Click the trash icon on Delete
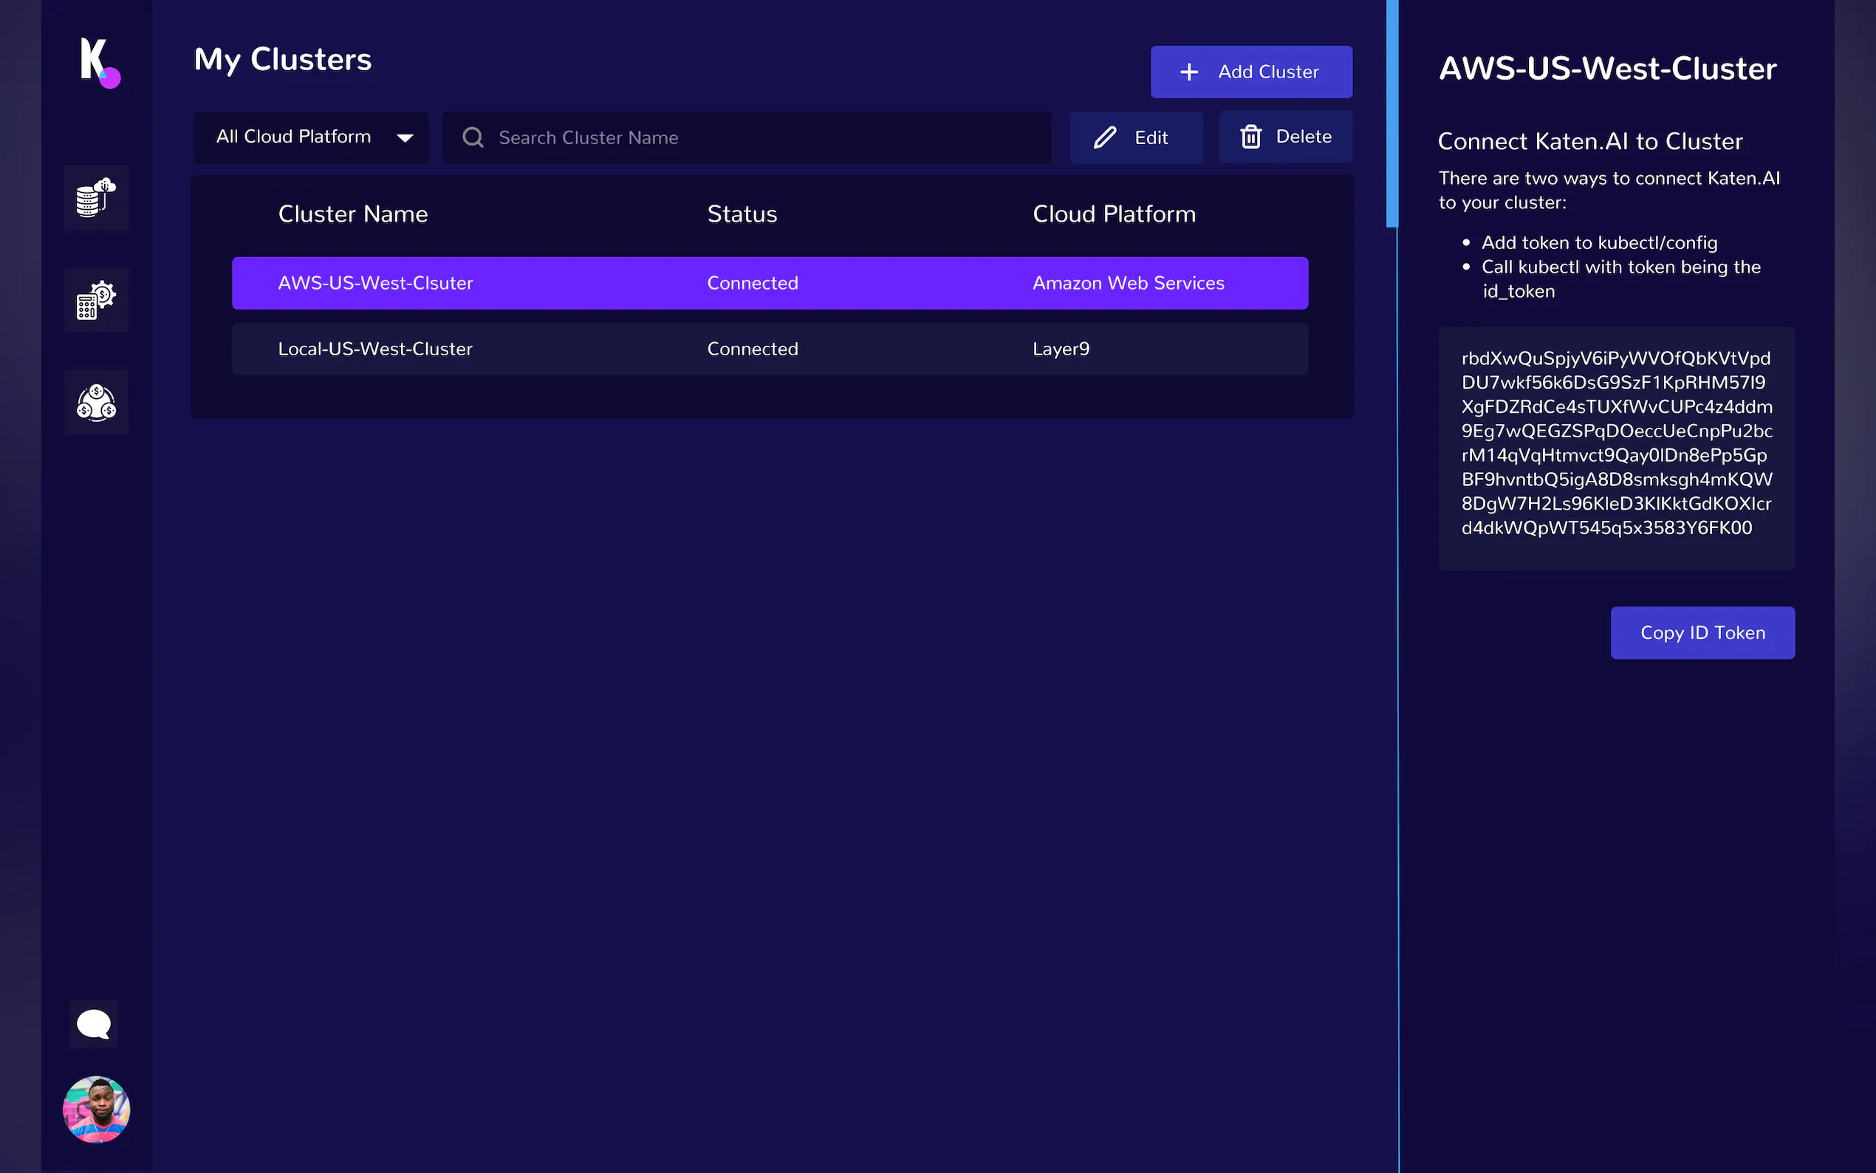The height and width of the screenshot is (1173, 1876). [1250, 137]
